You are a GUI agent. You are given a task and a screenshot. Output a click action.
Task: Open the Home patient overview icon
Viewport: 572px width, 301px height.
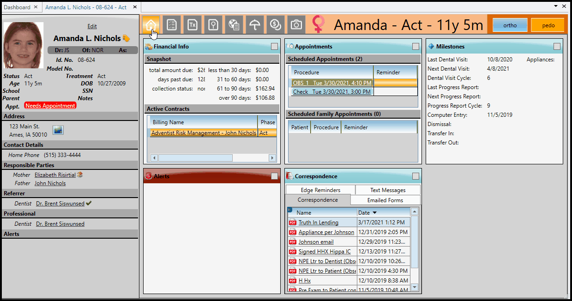click(151, 25)
